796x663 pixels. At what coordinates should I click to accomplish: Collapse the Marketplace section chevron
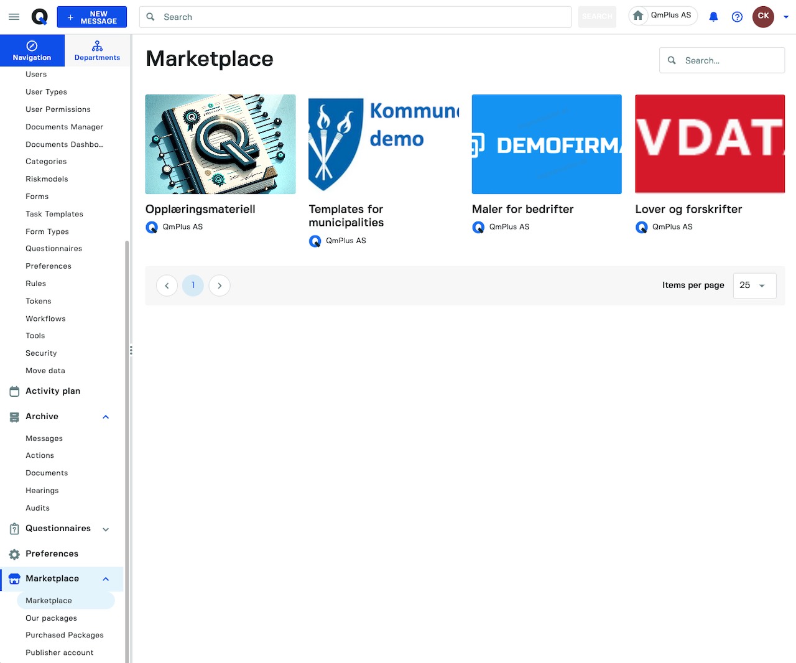[106, 579]
